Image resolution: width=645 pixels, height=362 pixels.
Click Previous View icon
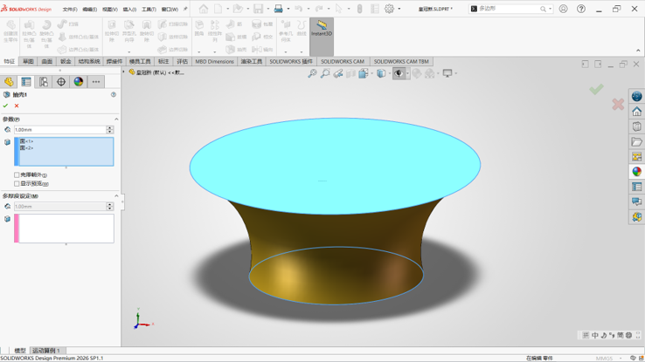coord(338,73)
